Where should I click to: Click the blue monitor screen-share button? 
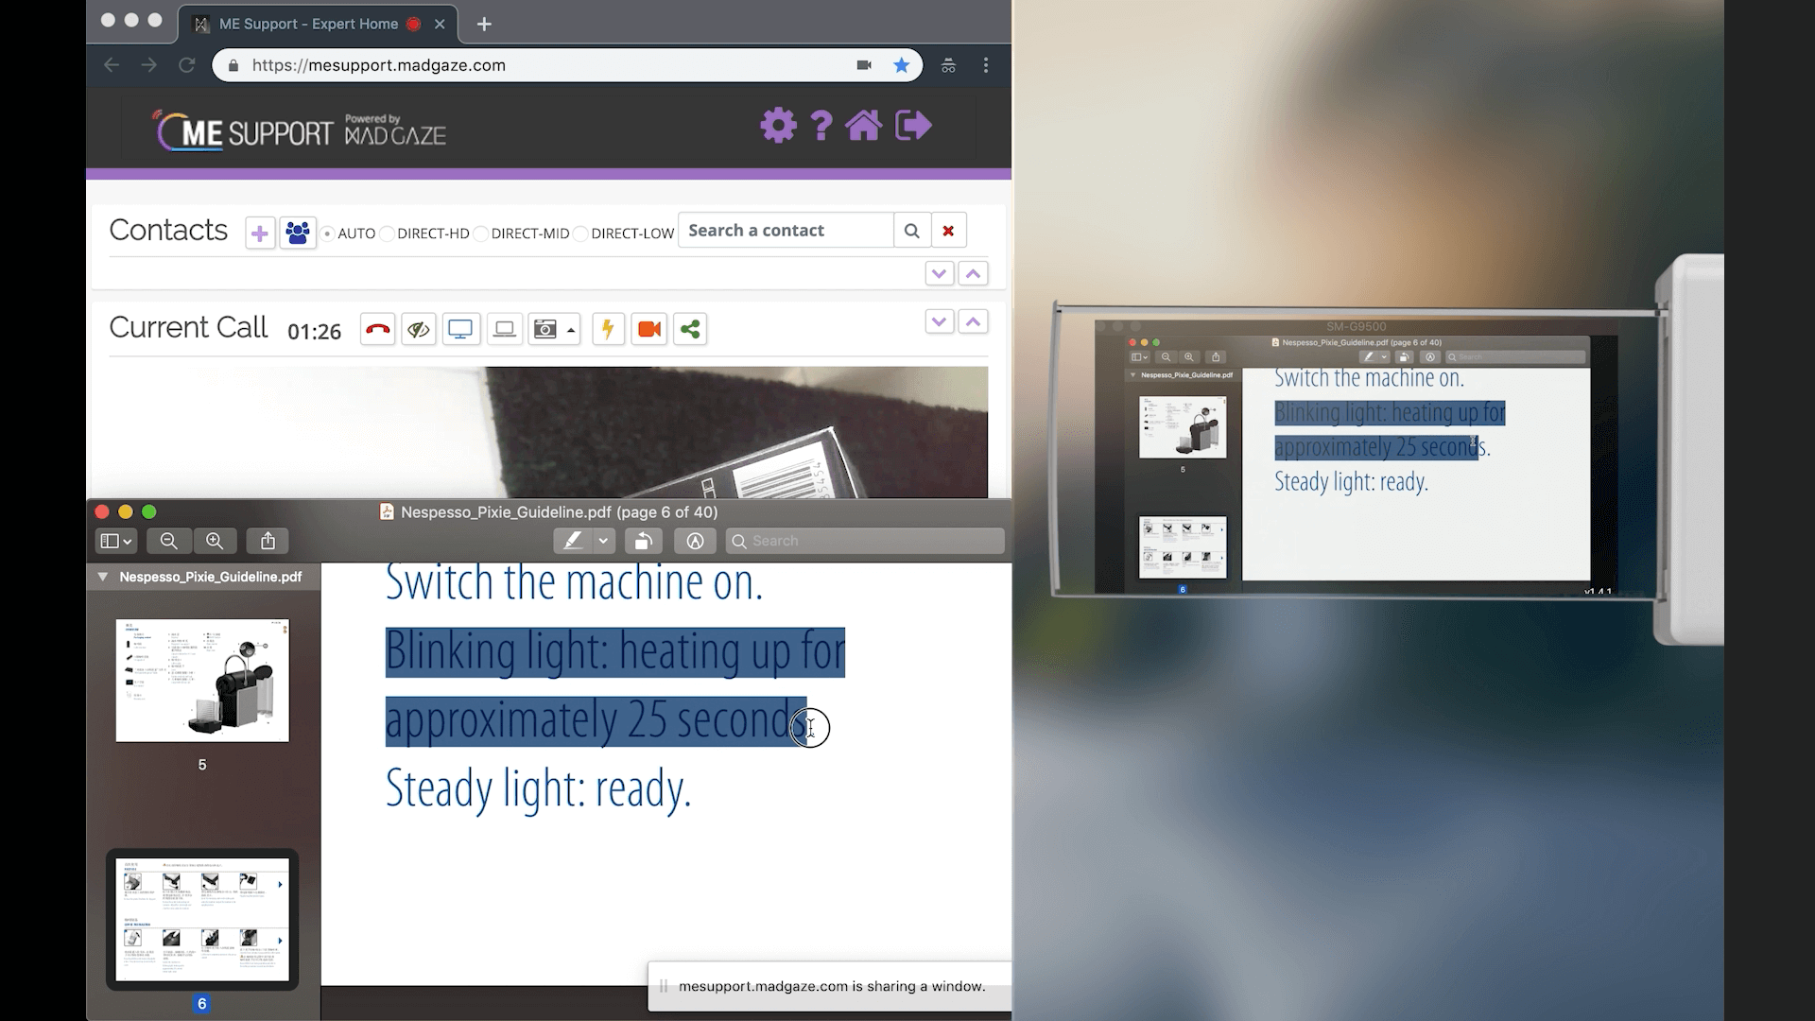click(460, 329)
